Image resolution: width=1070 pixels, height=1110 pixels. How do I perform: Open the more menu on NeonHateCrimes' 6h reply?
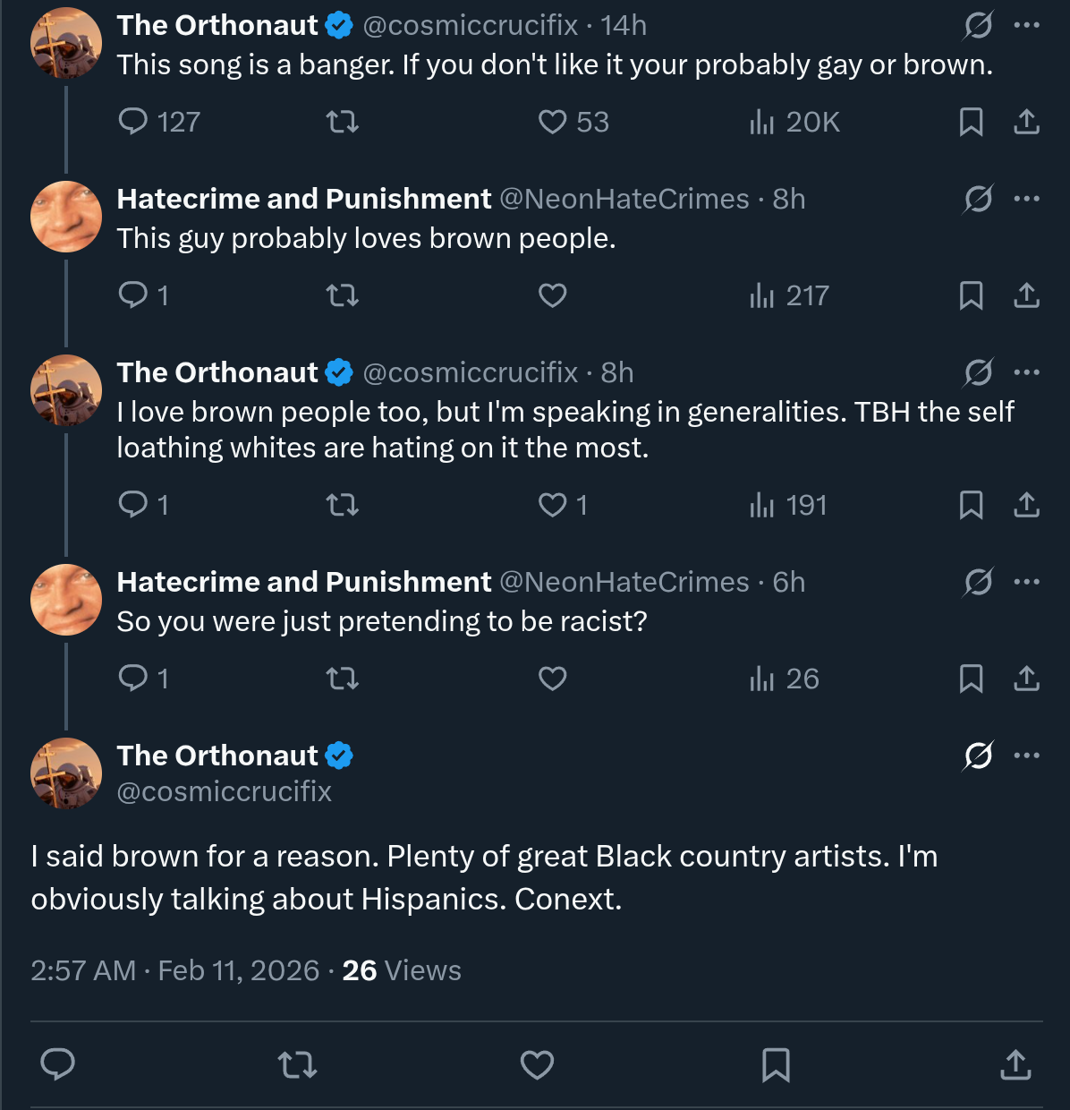[1026, 582]
